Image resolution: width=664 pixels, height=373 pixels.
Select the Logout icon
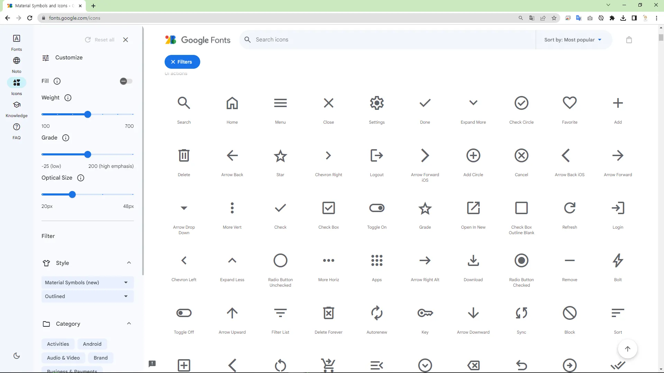point(377,155)
